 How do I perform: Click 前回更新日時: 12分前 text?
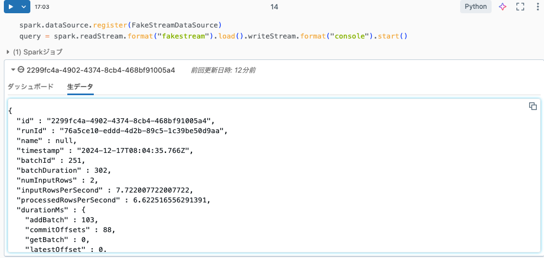(x=223, y=70)
